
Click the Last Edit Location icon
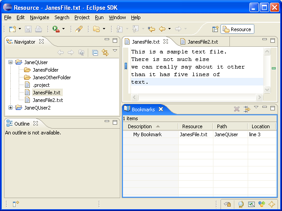pyautogui.click(x=151, y=29)
